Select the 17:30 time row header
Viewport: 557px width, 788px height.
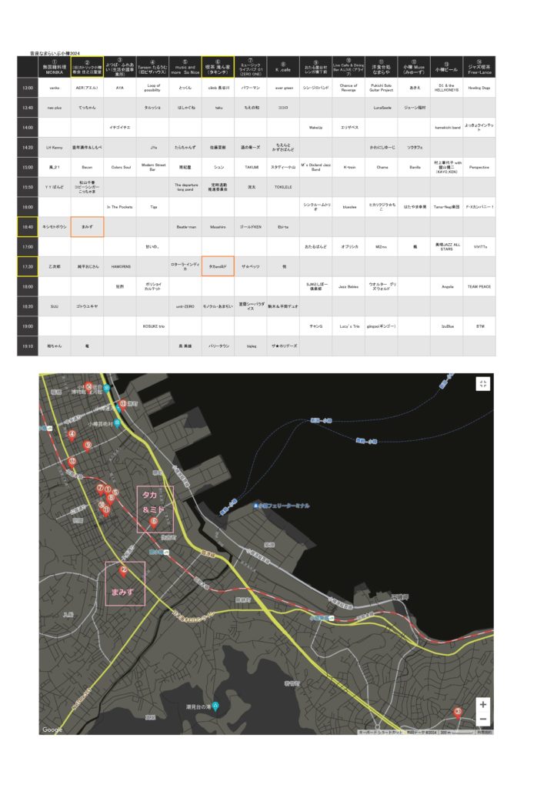(26, 266)
